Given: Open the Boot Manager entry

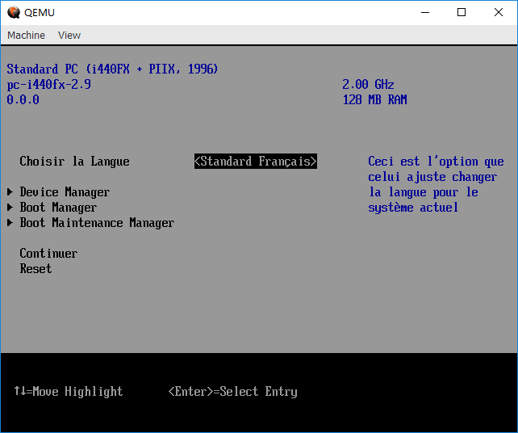Looking at the screenshot, I should pyautogui.click(x=58, y=207).
